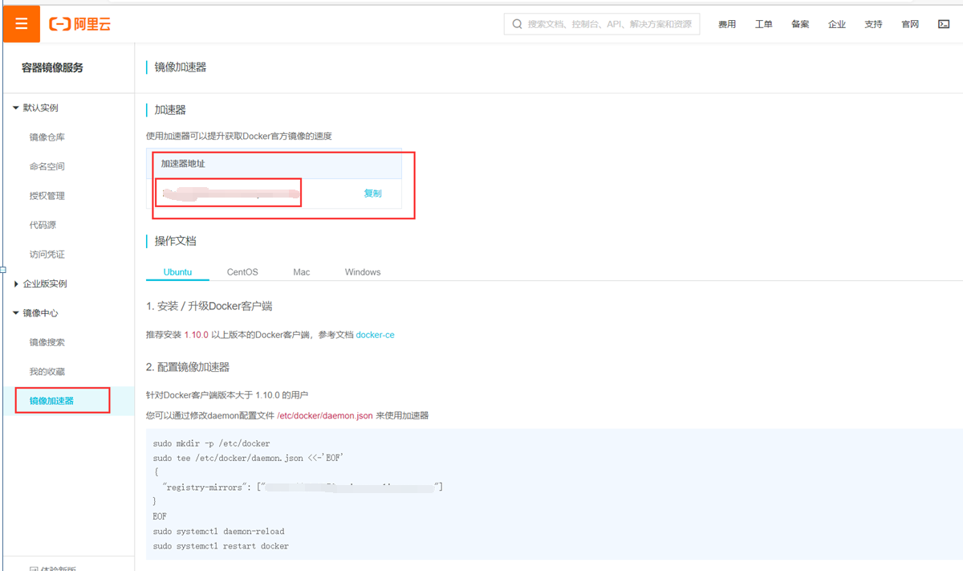The height and width of the screenshot is (571, 963).
Task: Open 我的收藏 in sidebar
Action: pos(47,372)
